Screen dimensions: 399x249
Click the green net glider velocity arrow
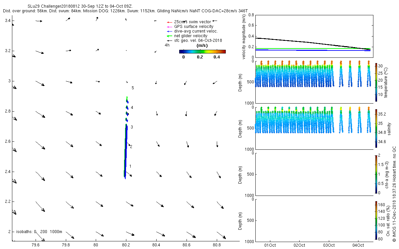tap(169, 36)
